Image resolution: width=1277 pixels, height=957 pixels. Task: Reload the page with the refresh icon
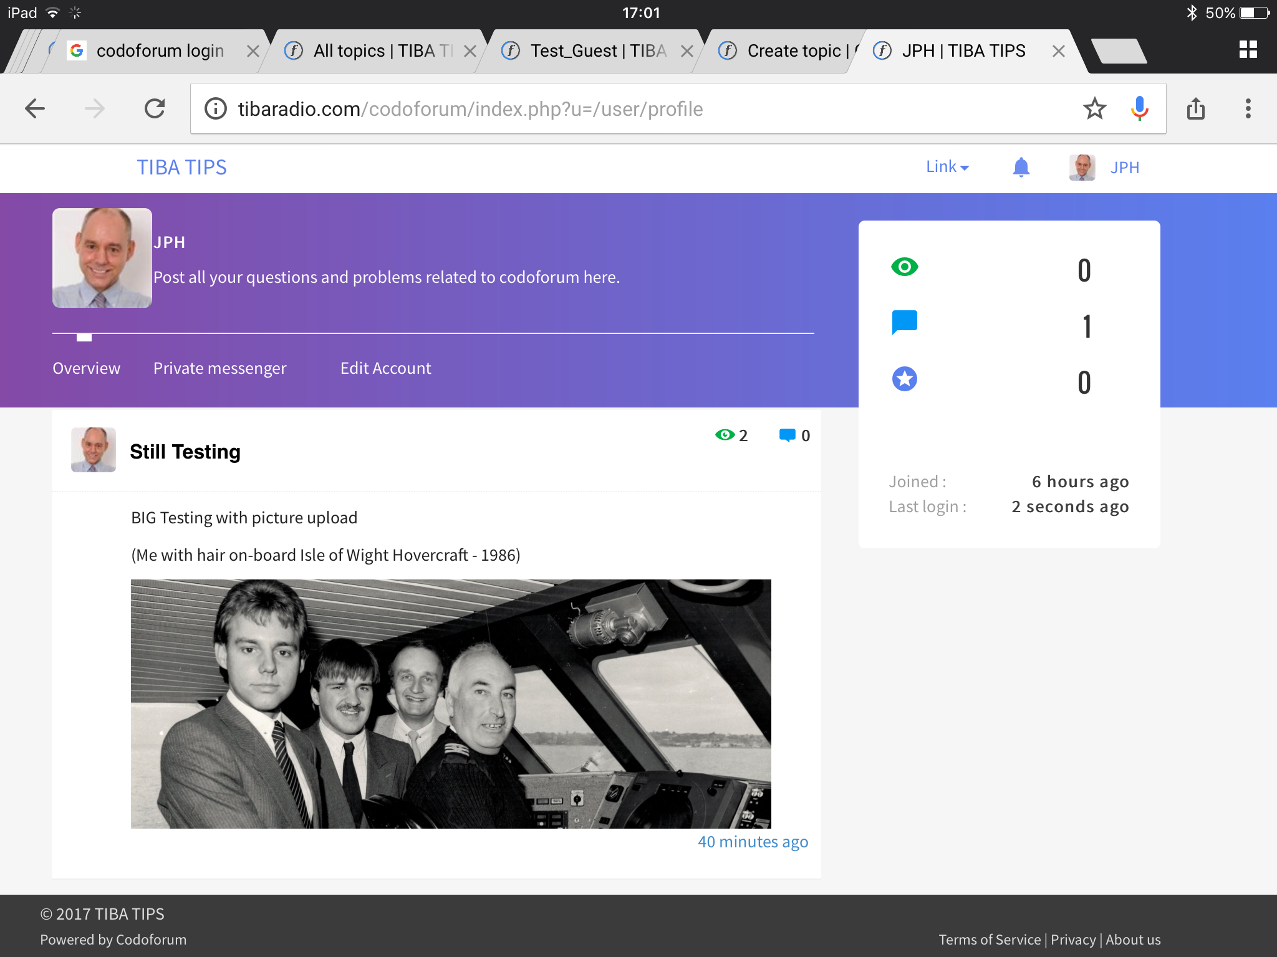[155, 109]
